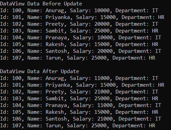Click the salary 20000 in Preety's before row

102,24
